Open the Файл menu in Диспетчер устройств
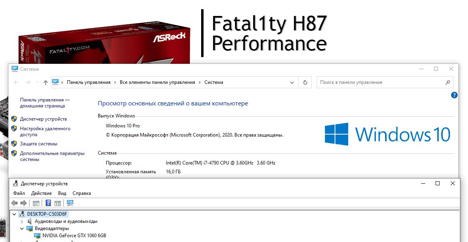The height and width of the screenshot is (242, 468). [x=19, y=193]
